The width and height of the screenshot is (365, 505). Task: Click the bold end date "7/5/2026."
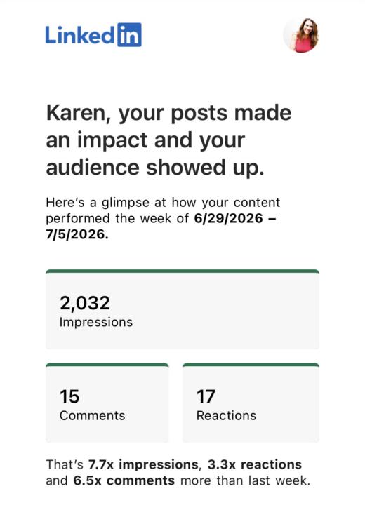pos(77,234)
